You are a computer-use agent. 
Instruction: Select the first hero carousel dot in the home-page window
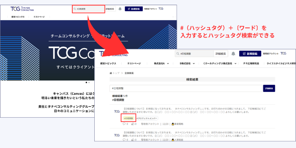point(86,82)
